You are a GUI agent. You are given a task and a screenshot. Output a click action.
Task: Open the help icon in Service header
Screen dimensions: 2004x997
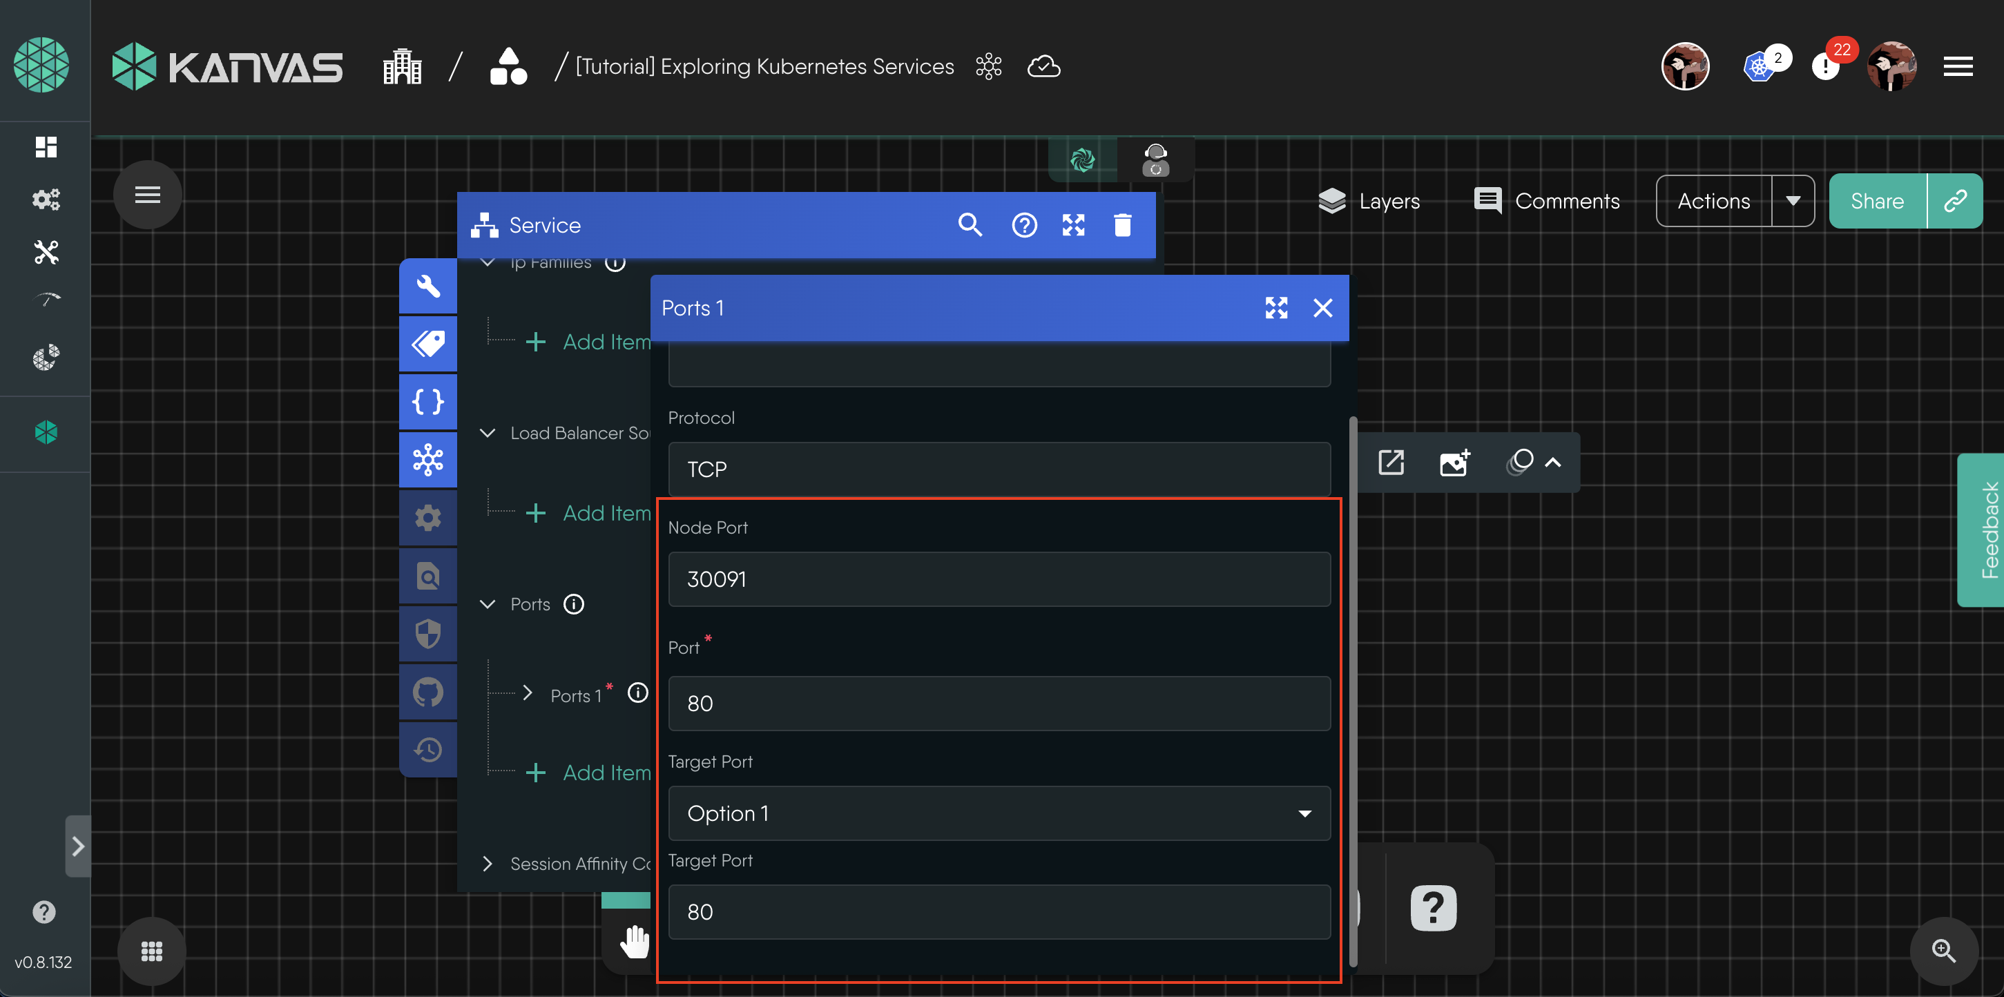pos(1024,226)
